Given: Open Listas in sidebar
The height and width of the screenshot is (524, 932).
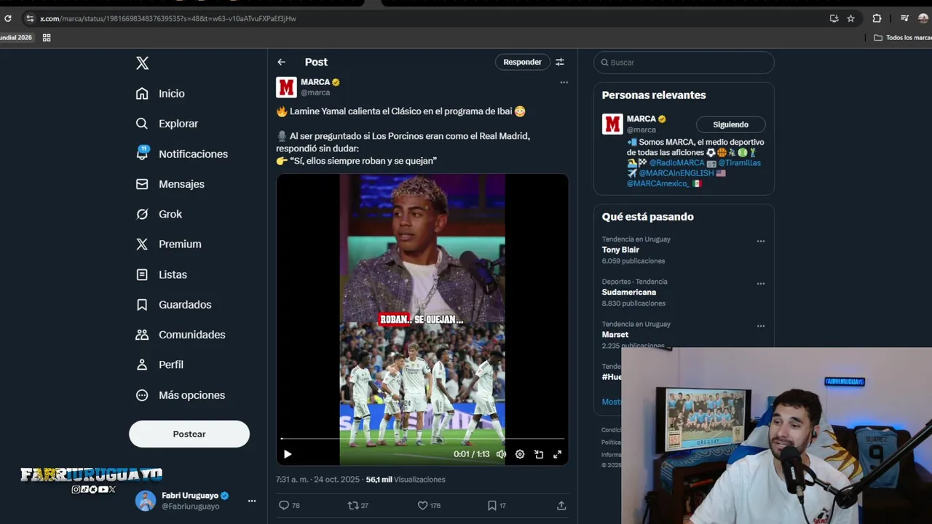Looking at the screenshot, I should (x=161, y=274).
